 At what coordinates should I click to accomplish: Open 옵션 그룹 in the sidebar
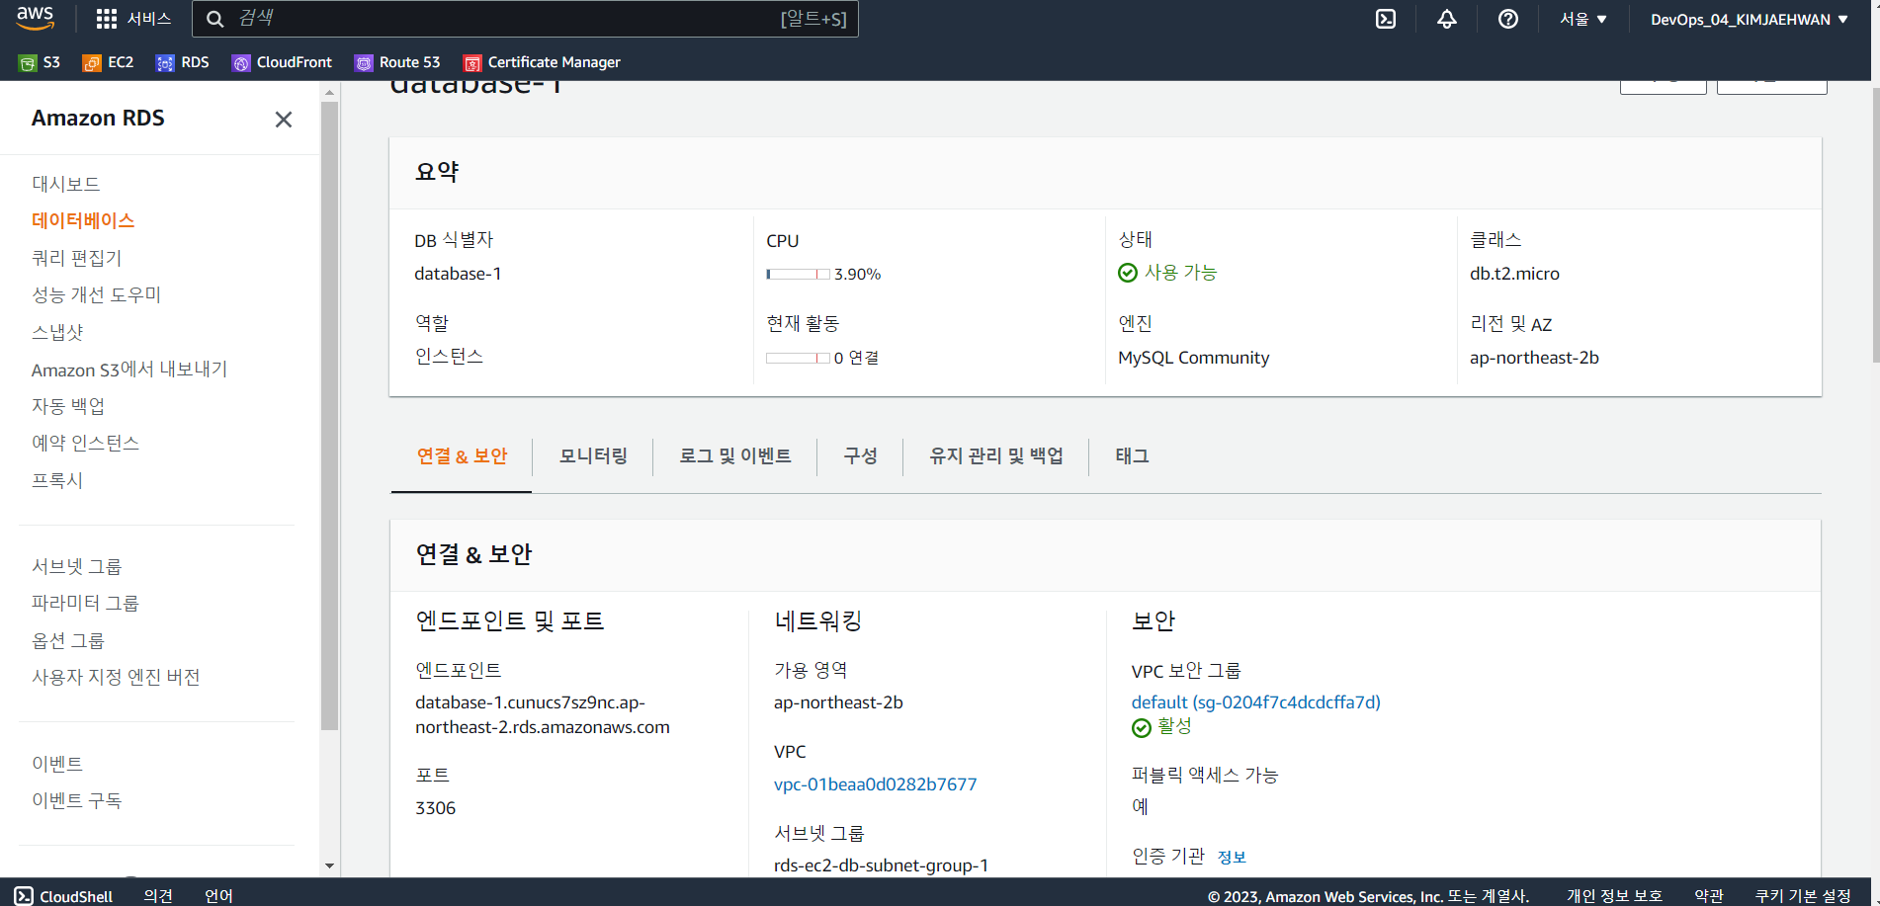pos(68,640)
